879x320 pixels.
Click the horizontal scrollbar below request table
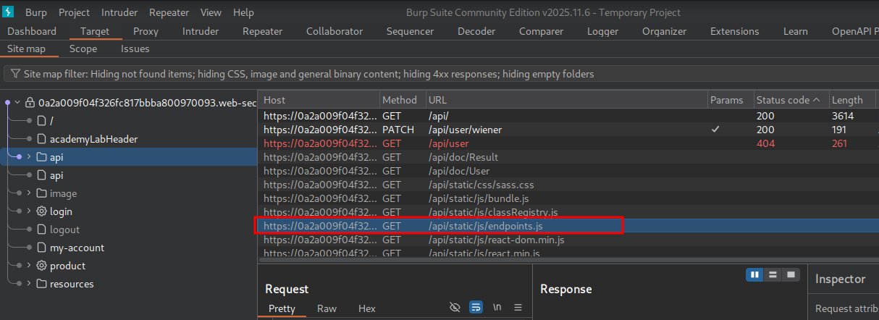(568, 259)
